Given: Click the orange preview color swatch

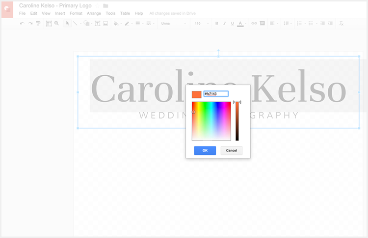Looking at the screenshot, I should click(x=197, y=94).
